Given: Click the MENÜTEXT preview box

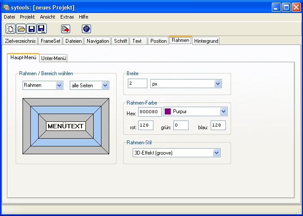Looking at the screenshot, I should 65,126.
